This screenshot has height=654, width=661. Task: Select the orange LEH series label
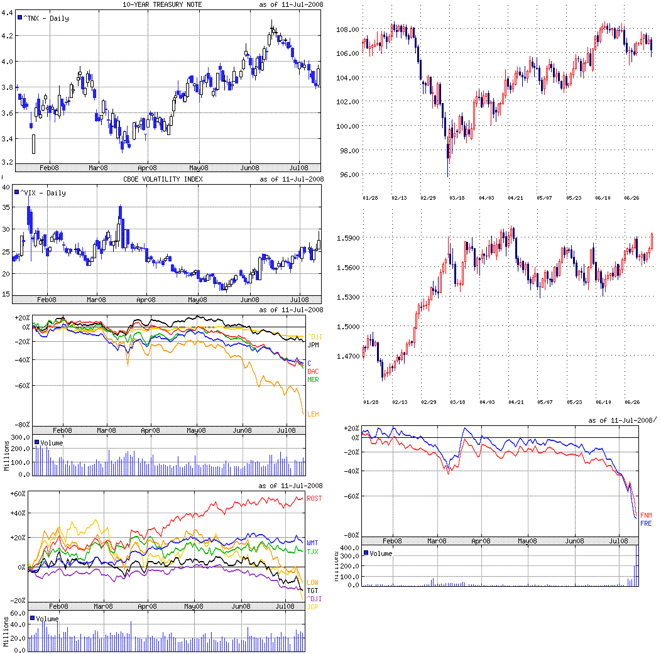(x=313, y=414)
